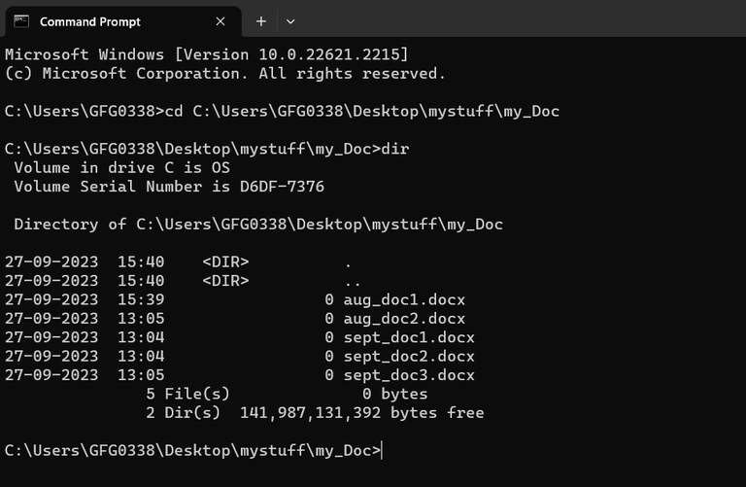Open a new tab with plus button

pos(260,20)
